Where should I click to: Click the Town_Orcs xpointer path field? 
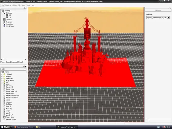click(x=13, y=62)
